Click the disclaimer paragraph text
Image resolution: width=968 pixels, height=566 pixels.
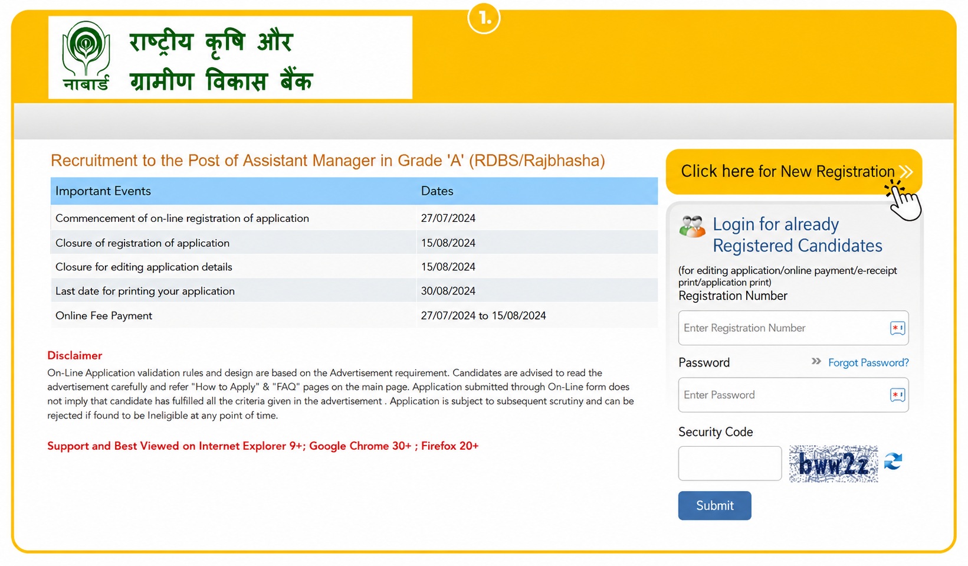pyautogui.click(x=340, y=394)
